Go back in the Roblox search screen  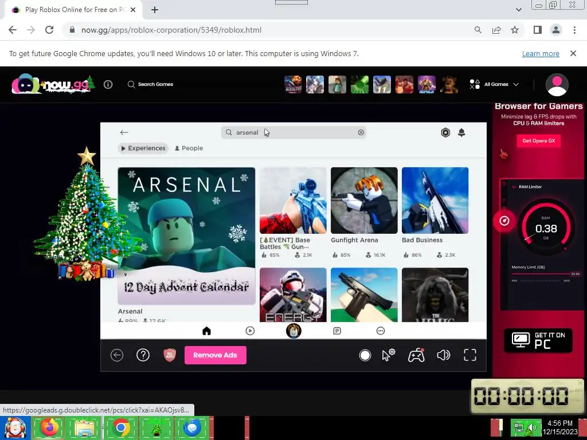pyautogui.click(x=124, y=132)
